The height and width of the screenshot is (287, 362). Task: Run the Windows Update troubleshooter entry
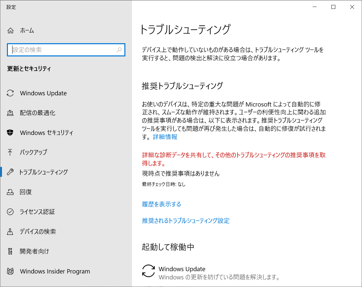[x=182, y=269]
